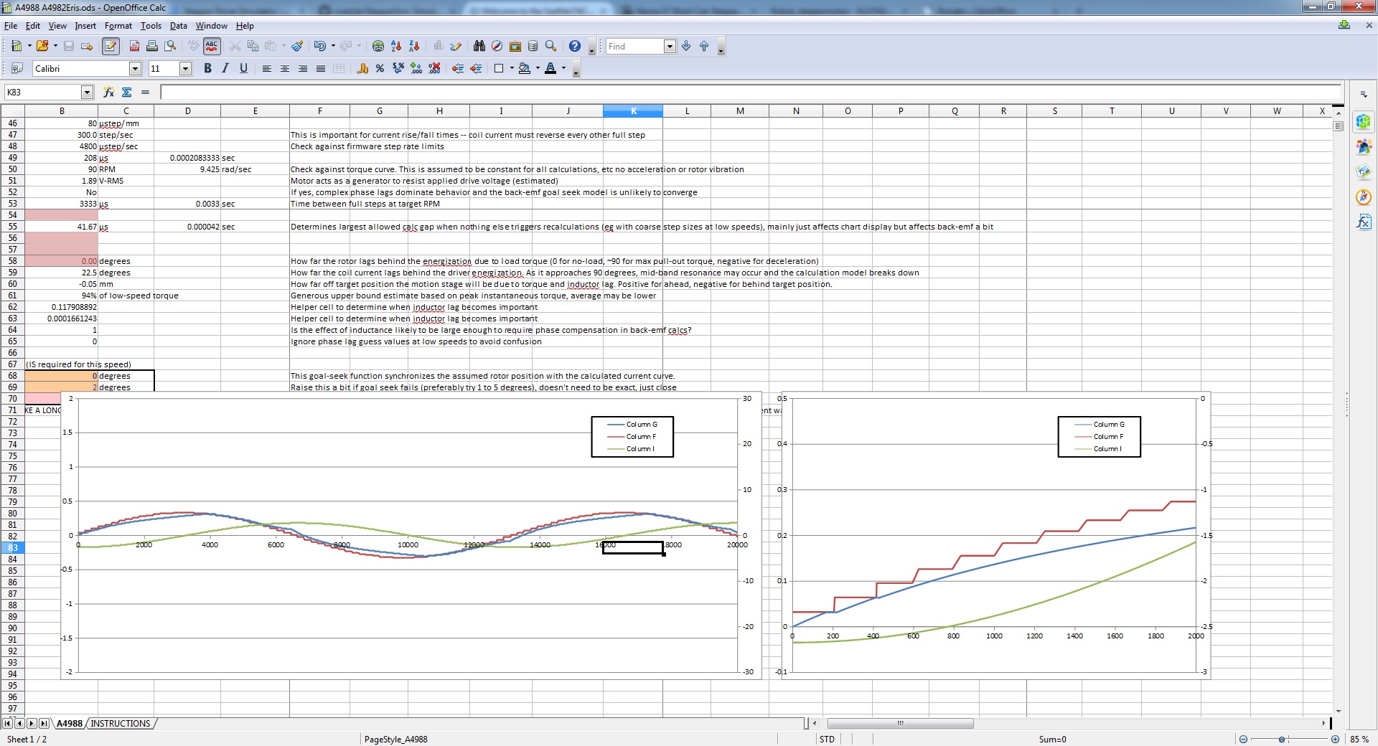Open the Navigator compass icon
The image size is (1378, 746).
[x=497, y=47]
